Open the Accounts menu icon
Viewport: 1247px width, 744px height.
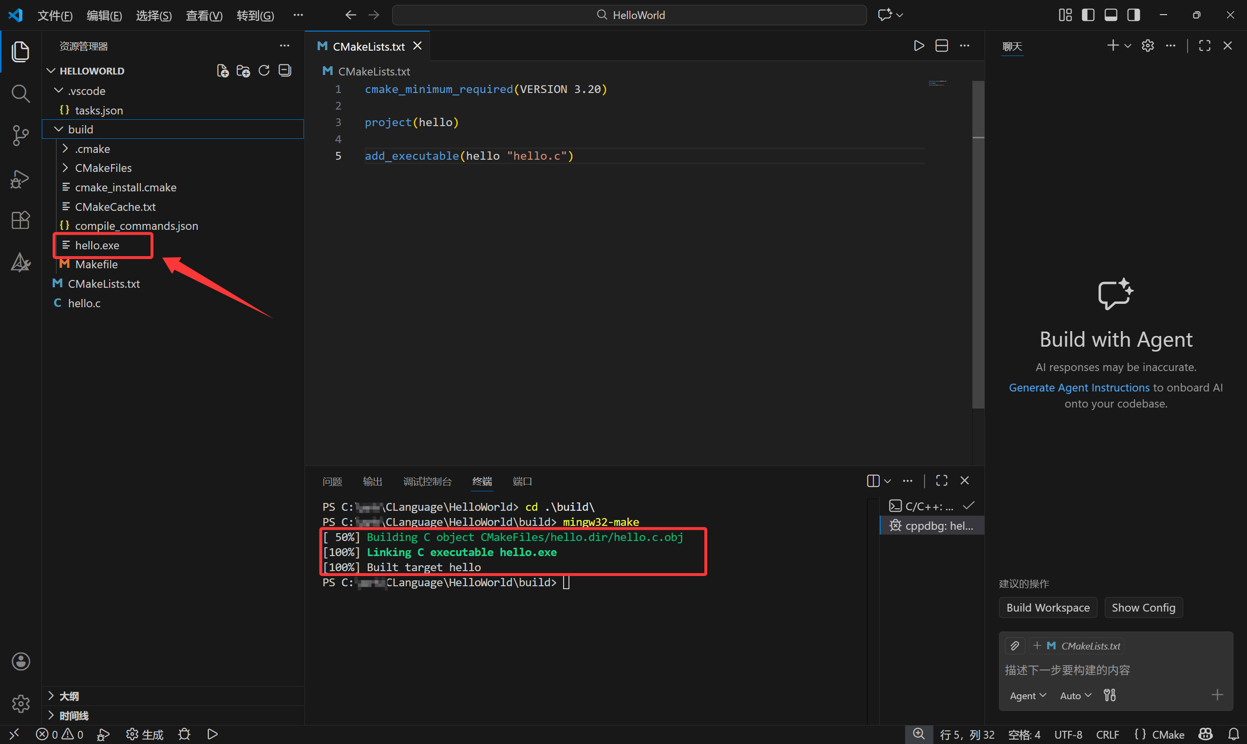[20, 661]
